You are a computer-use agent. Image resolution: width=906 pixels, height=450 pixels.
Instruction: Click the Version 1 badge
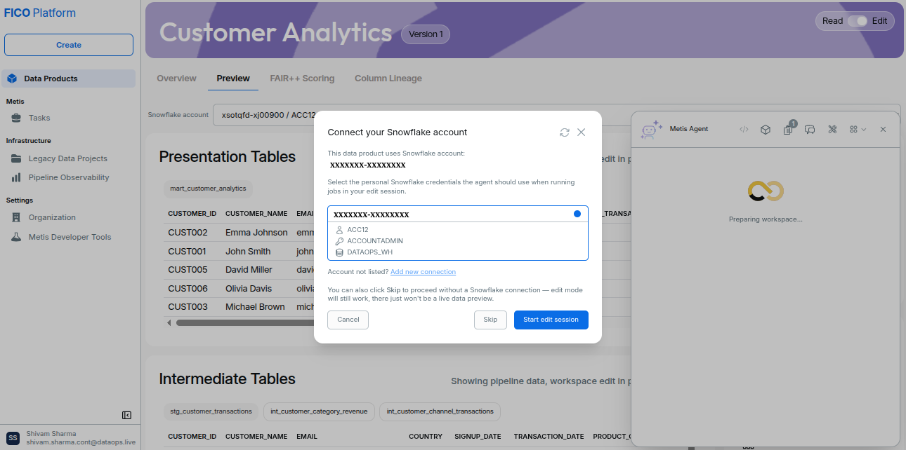(426, 34)
